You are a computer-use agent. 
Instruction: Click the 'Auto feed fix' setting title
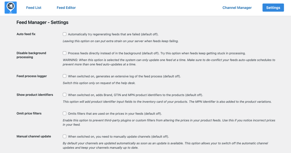click(26, 34)
